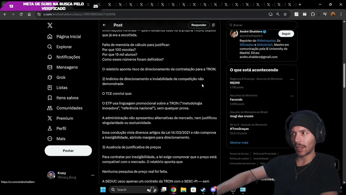The height and width of the screenshot is (195, 346).
Task: Open Mensagens in the sidebar
Action: [63, 67]
